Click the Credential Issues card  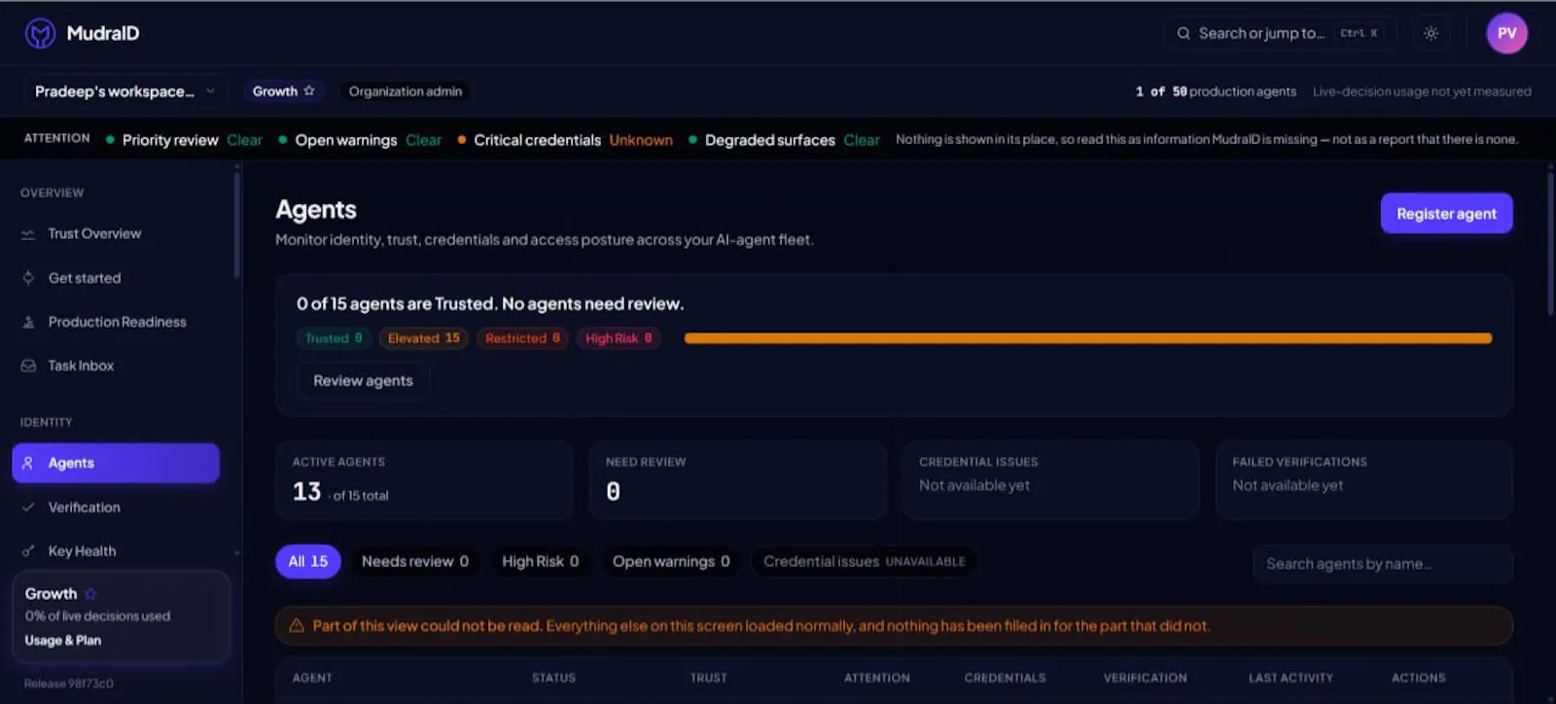click(1051, 480)
